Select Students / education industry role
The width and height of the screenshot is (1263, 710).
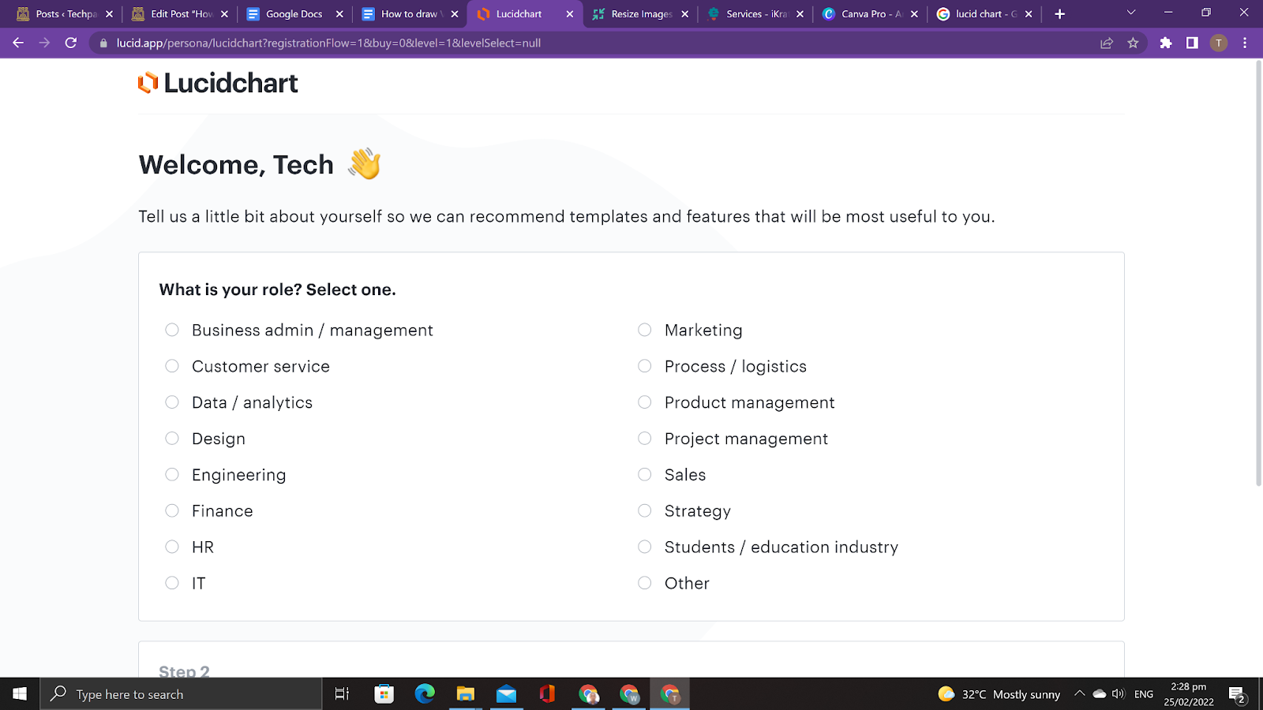click(645, 547)
